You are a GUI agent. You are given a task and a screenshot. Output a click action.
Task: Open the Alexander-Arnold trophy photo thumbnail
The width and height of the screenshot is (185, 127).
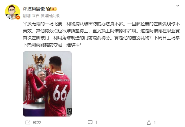click(47, 84)
